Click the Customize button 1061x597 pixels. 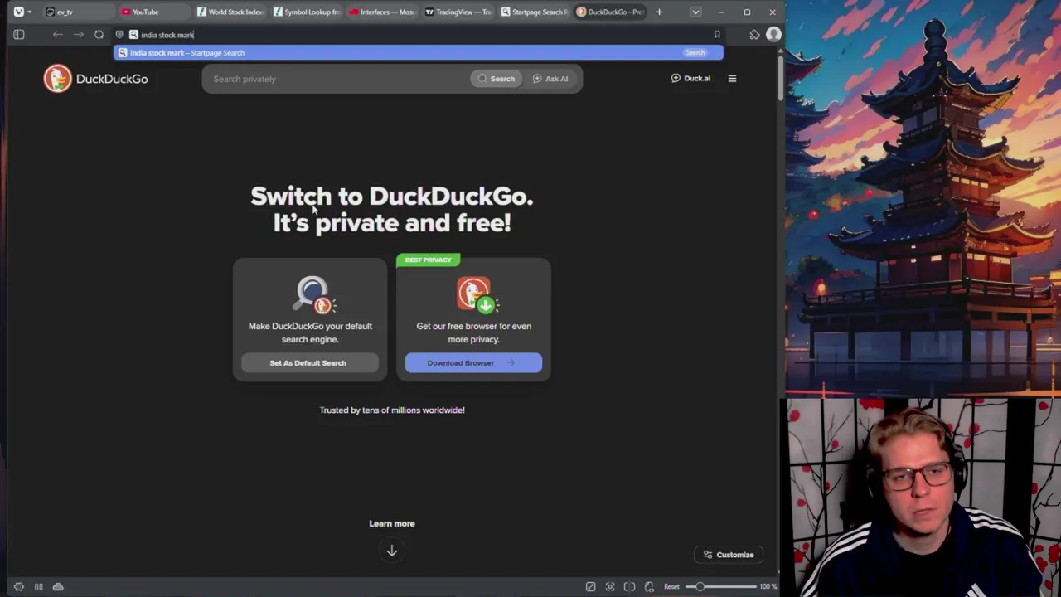729,555
